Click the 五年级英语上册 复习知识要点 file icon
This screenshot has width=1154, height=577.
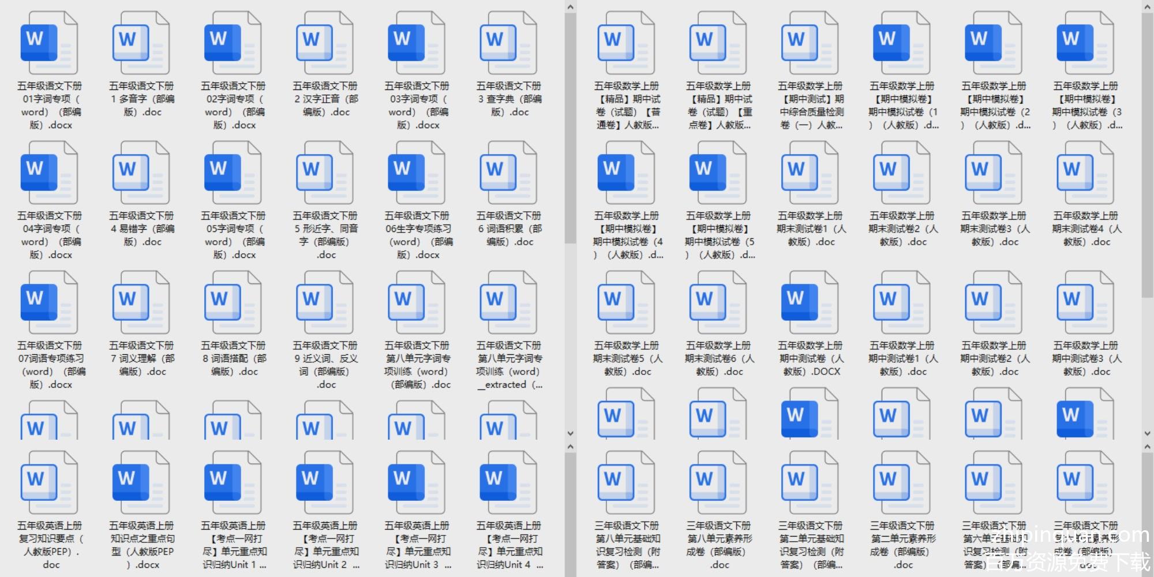[x=49, y=483]
